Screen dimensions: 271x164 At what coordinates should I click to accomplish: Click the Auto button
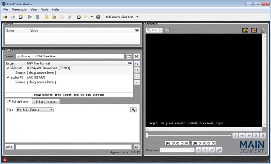(9, 147)
